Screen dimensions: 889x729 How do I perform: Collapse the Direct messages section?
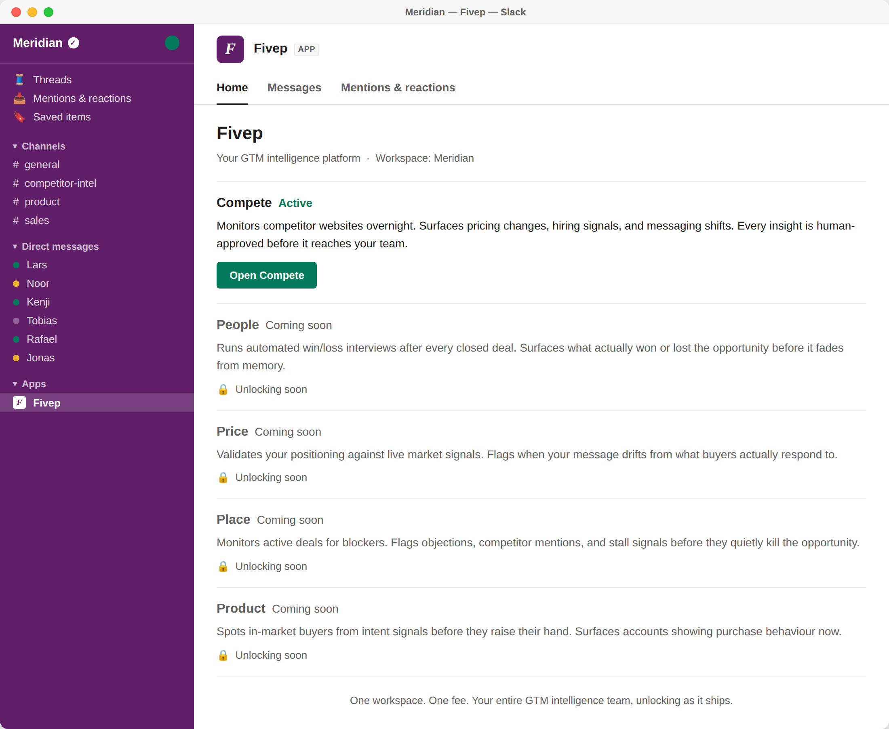point(15,247)
